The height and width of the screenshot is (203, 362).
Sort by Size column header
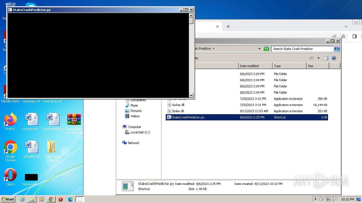pos(318,66)
